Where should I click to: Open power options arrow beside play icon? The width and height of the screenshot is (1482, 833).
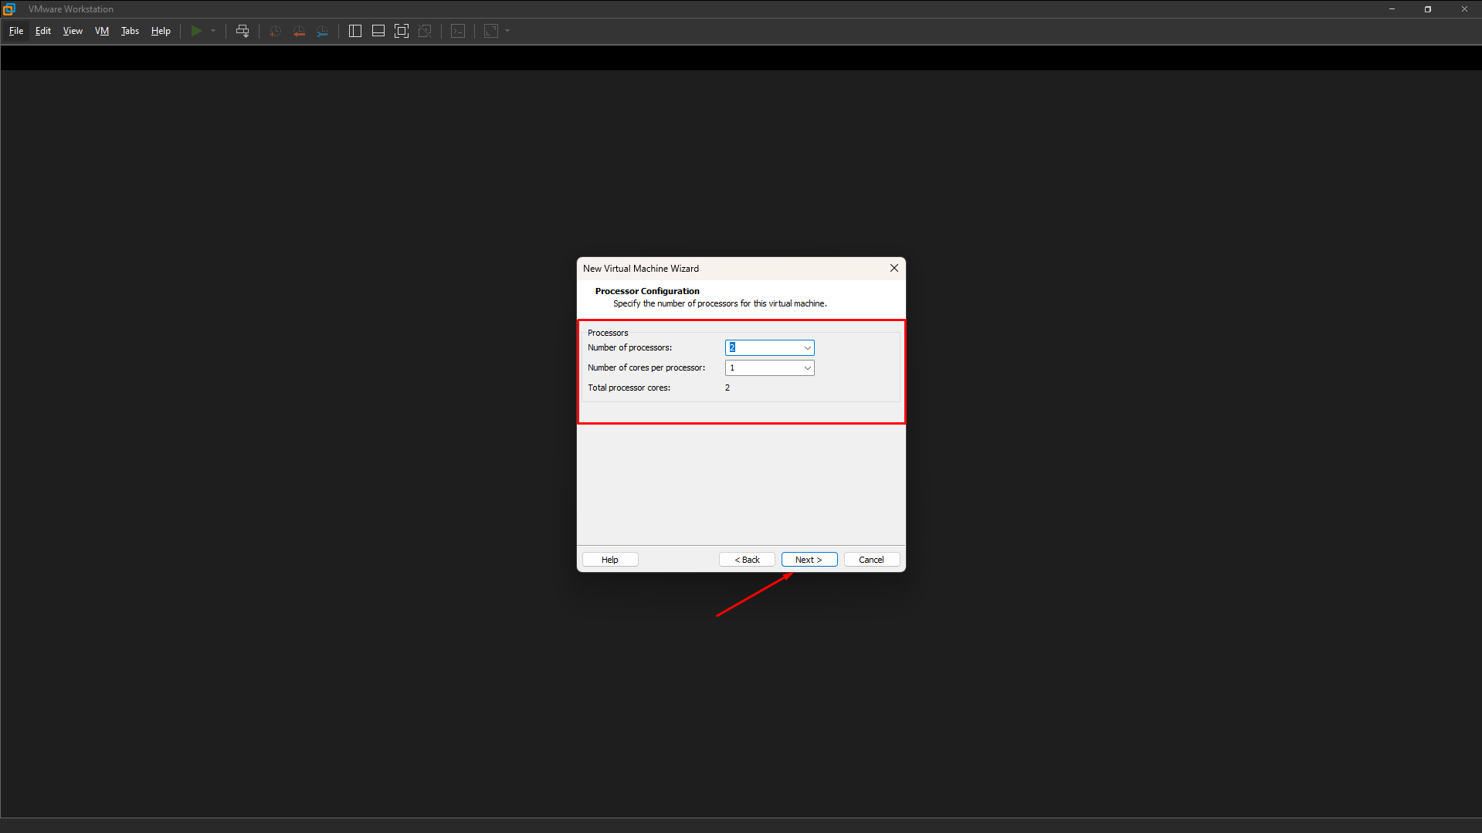(x=213, y=31)
